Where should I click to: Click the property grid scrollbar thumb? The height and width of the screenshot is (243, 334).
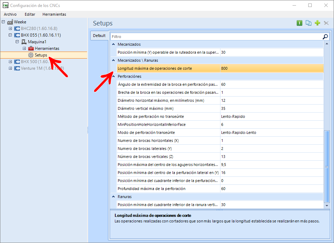click(327, 167)
